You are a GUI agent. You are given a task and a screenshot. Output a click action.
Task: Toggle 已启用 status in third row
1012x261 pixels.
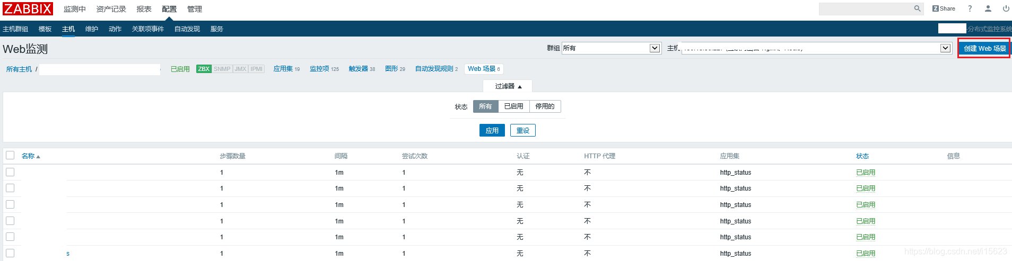(x=866, y=205)
